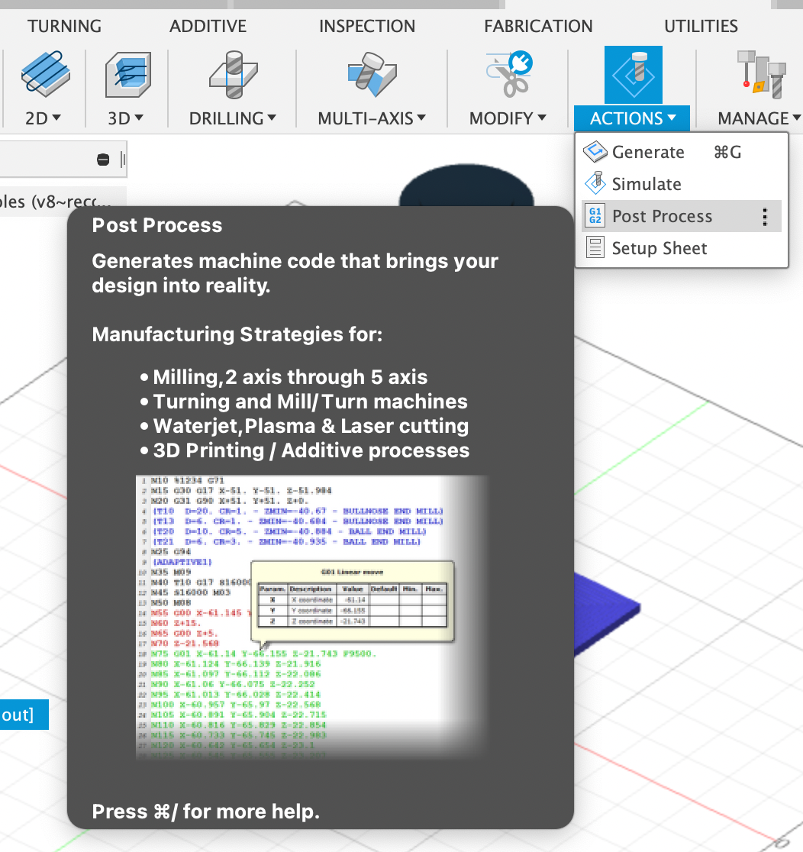Choose Setup Sheet from the Actions menu

(x=659, y=247)
